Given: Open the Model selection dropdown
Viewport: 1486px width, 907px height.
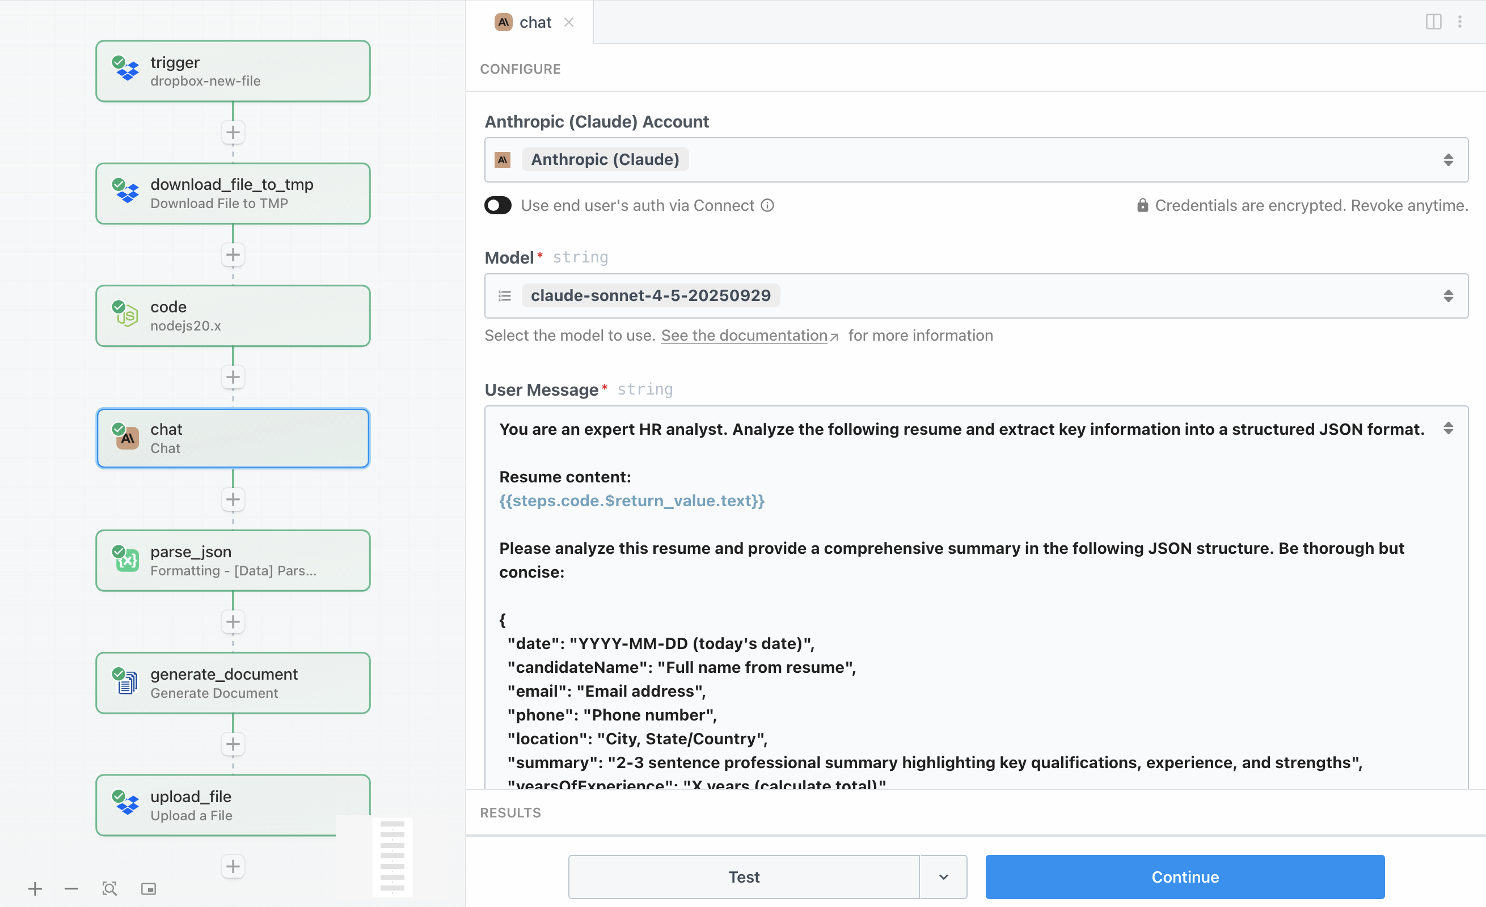Looking at the screenshot, I should click(1450, 296).
